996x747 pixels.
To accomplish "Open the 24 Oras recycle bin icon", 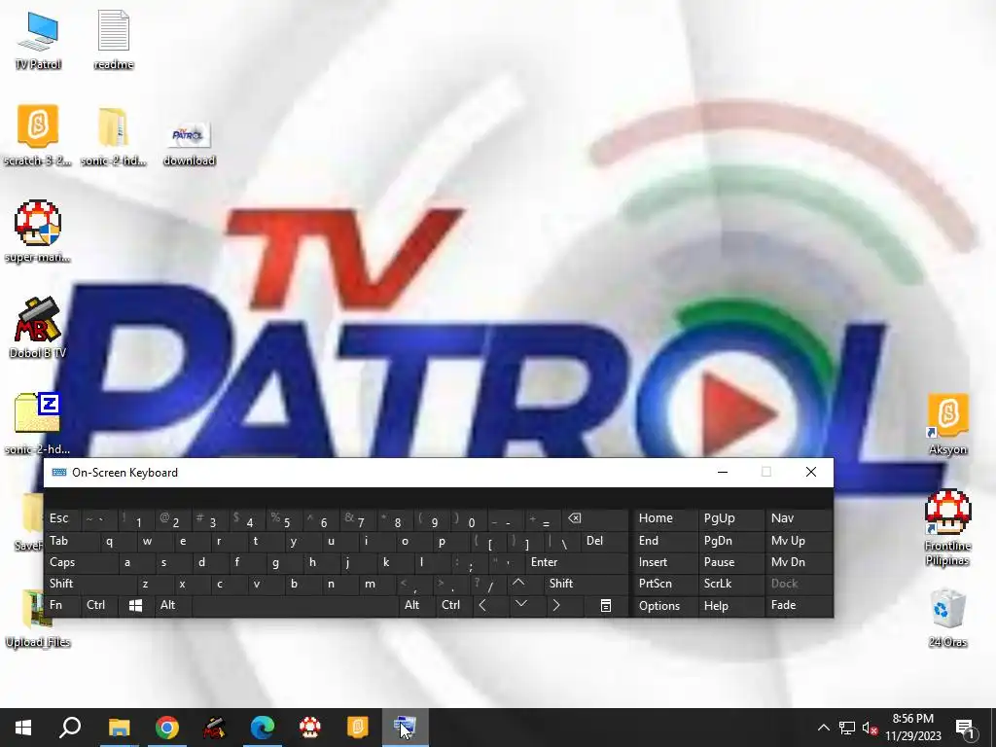I will pos(947,618).
